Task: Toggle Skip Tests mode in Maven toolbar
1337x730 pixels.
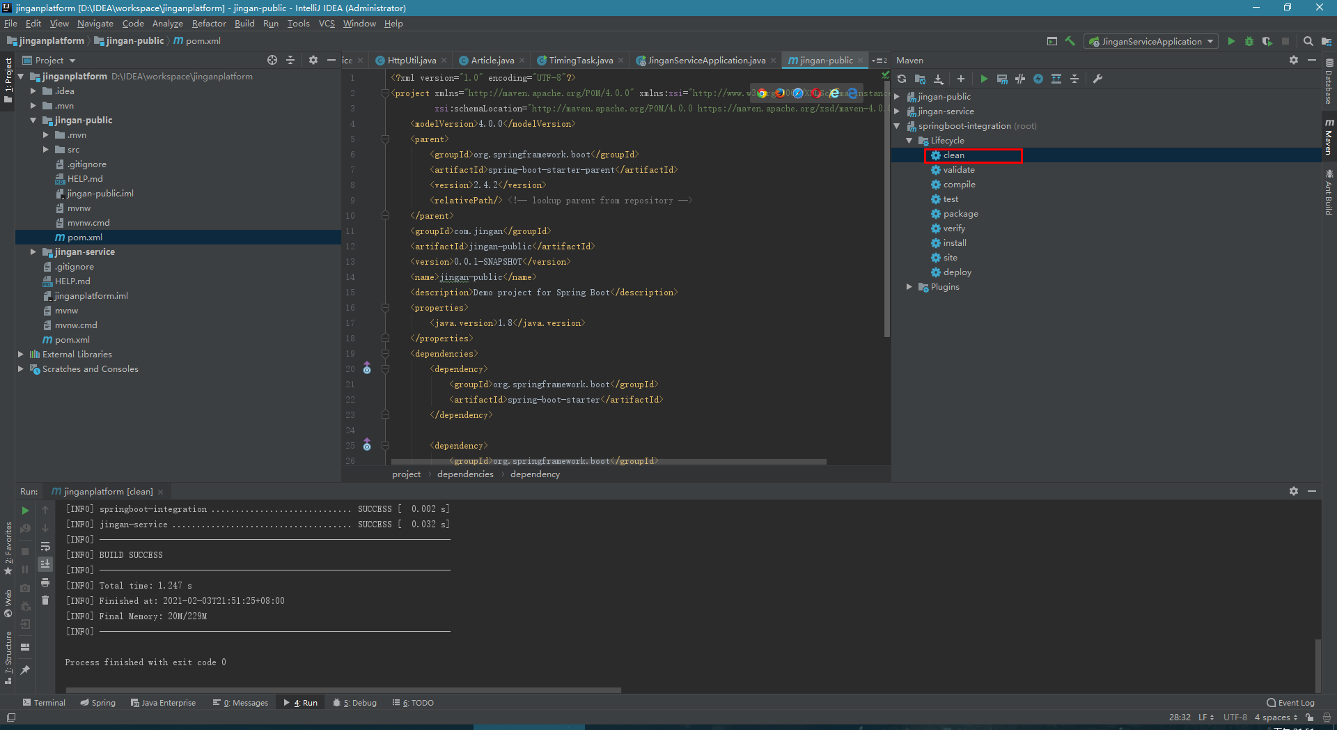Action: click(x=1038, y=79)
